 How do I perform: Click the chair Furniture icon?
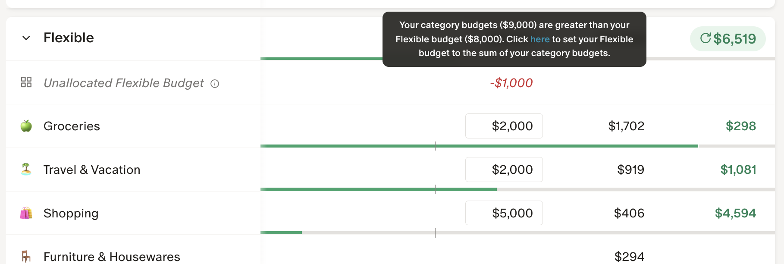pos(26,257)
